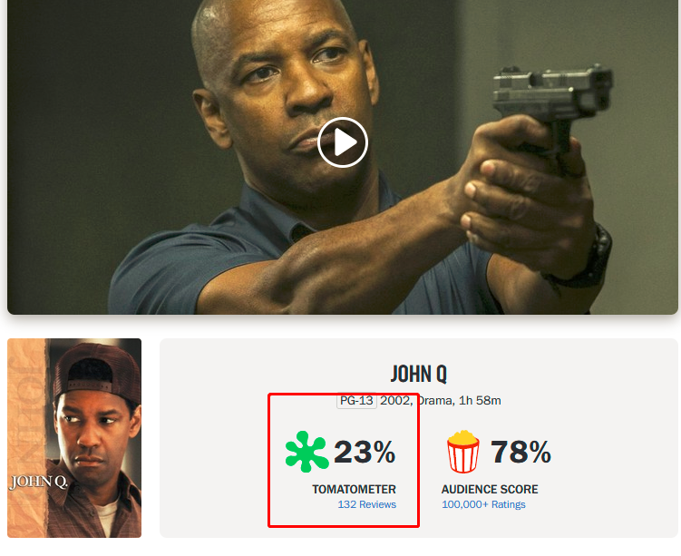Click the PG-13 rating badge
Screen dimensions: 681x556
[x=356, y=401]
